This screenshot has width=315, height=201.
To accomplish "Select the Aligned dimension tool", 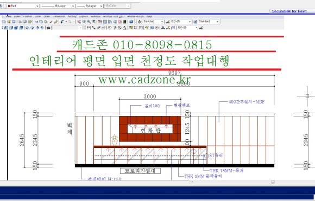I will click(x=93, y=28).
